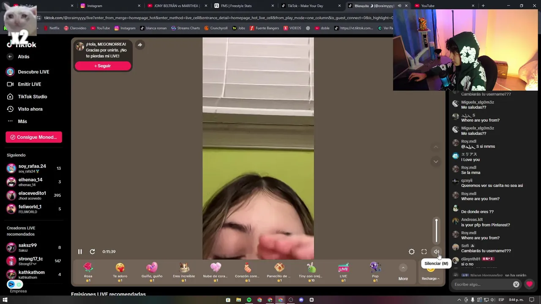
Task: Click Consigue Monedas button
Action: 34,137
